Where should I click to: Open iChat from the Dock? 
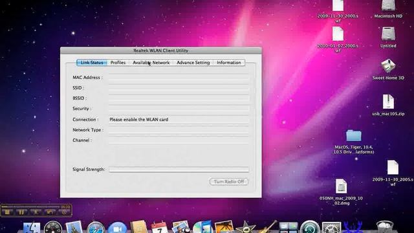click(117, 228)
